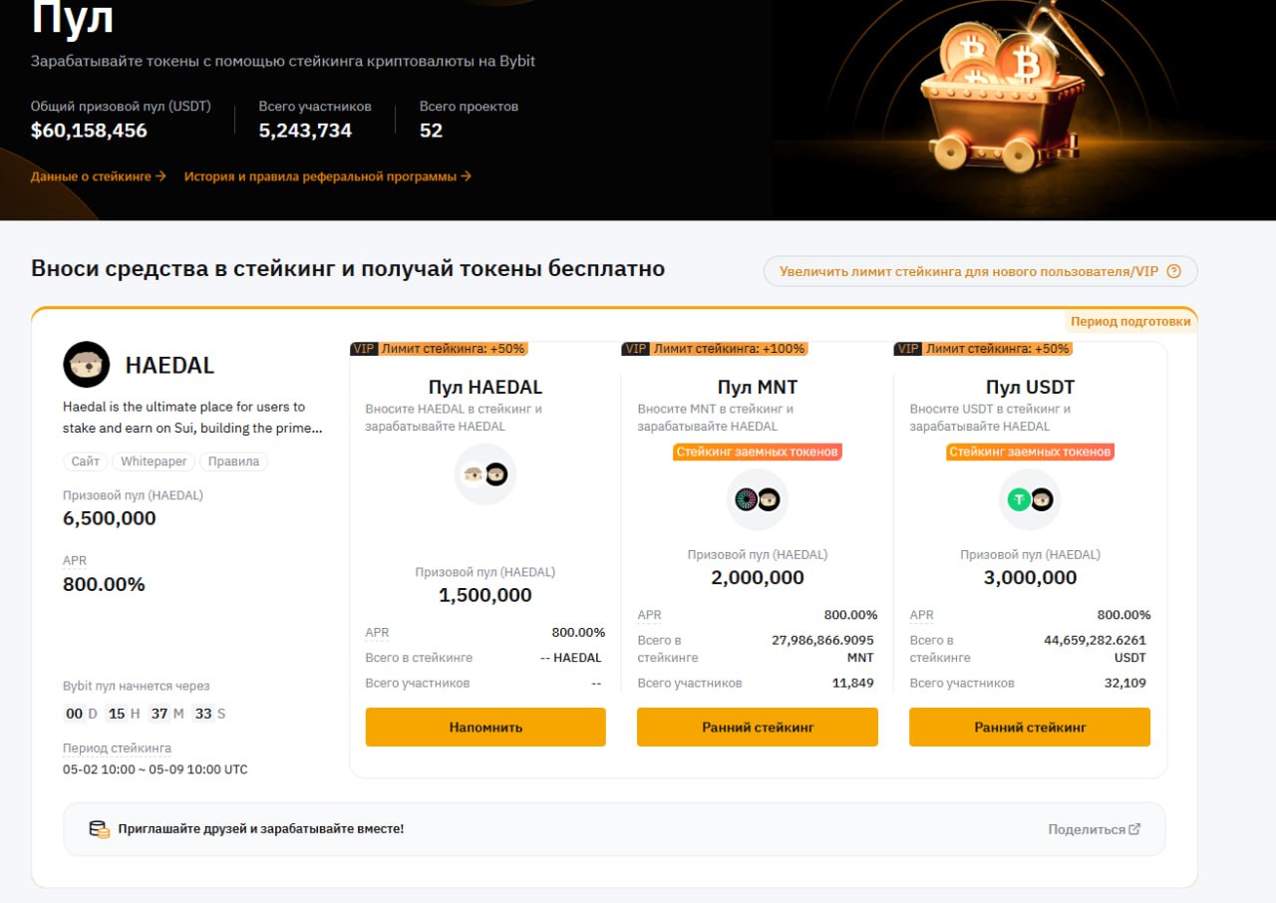Viewport: 1276px width, 903px height.
Task: Click the external link icon next to Поделиться
Action: point(1134,829)
